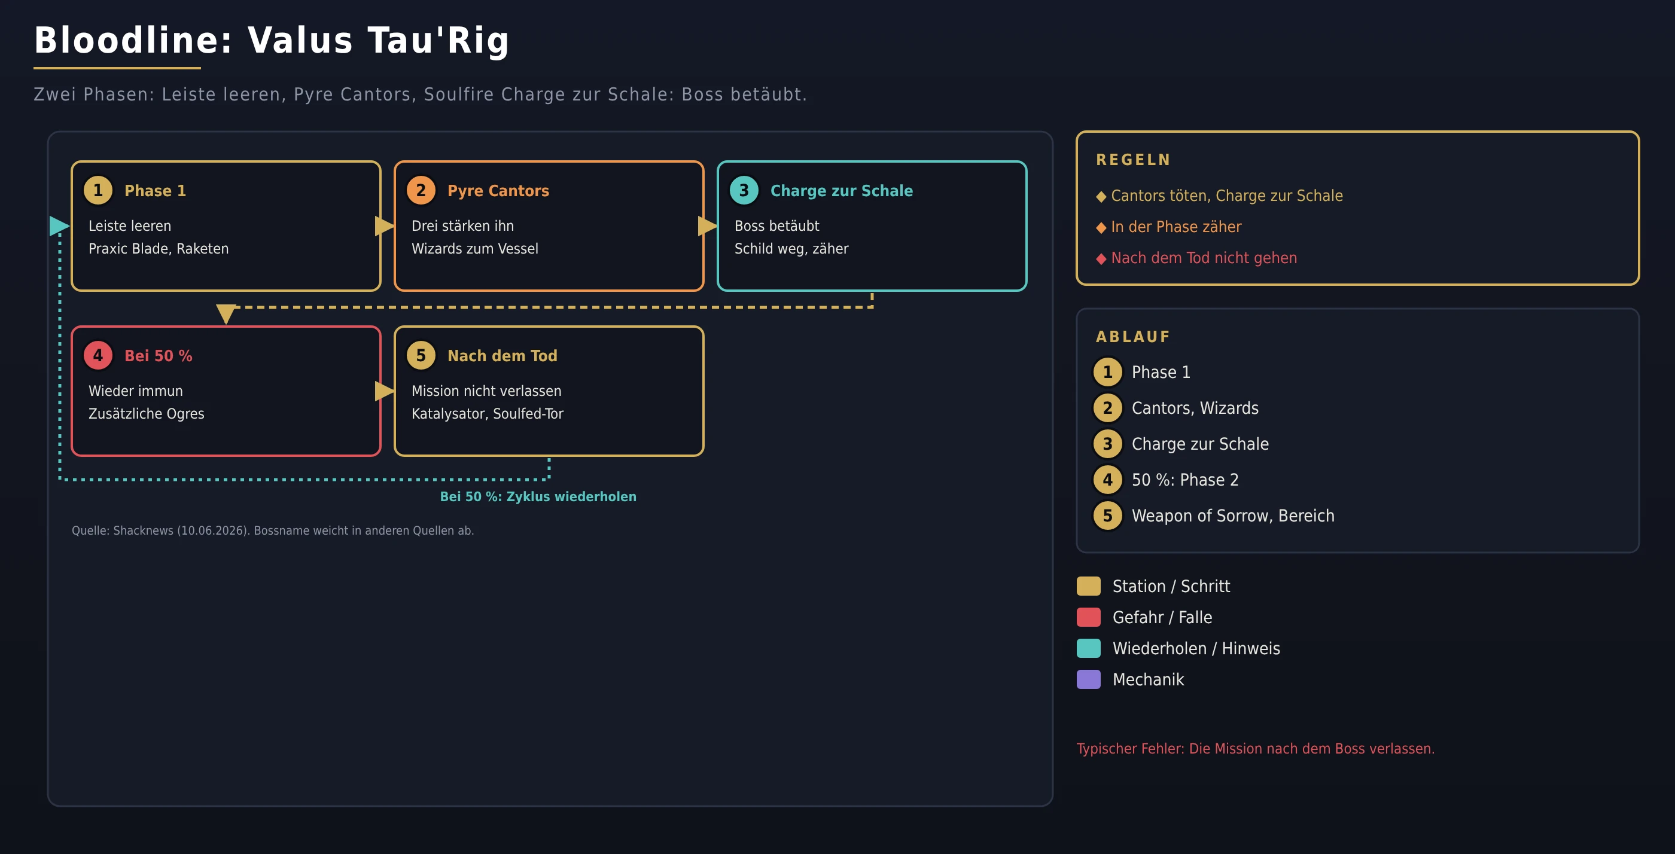The width and height of the screenshot is (1675, 854).
Task: Select the Pyre Cantors card title
Action: coord(498,190)
